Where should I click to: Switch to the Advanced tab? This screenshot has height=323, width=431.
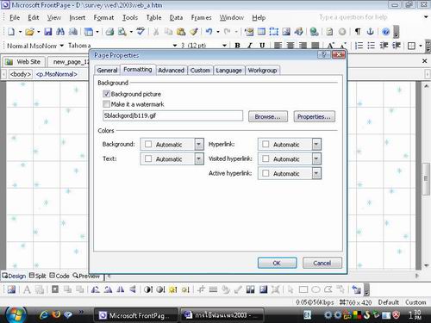tap(172, 71)
